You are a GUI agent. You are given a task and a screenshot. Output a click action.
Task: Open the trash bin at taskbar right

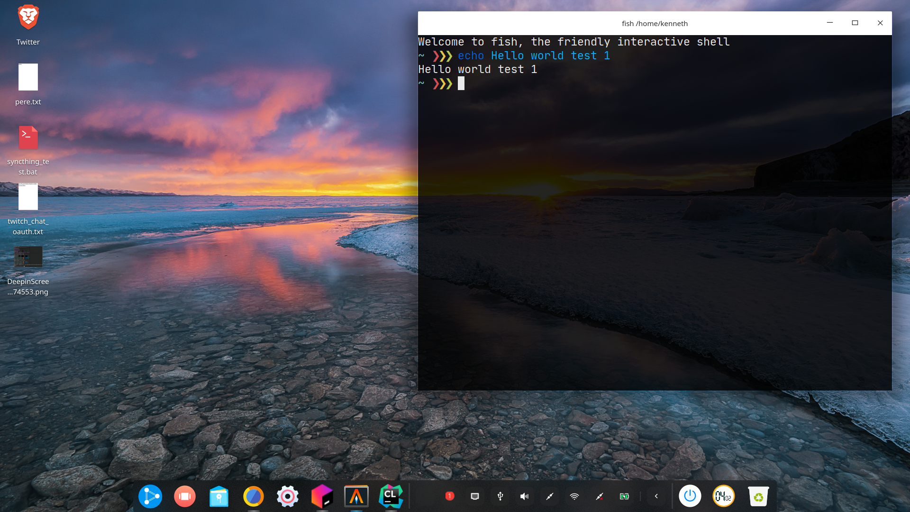[758, 496]
